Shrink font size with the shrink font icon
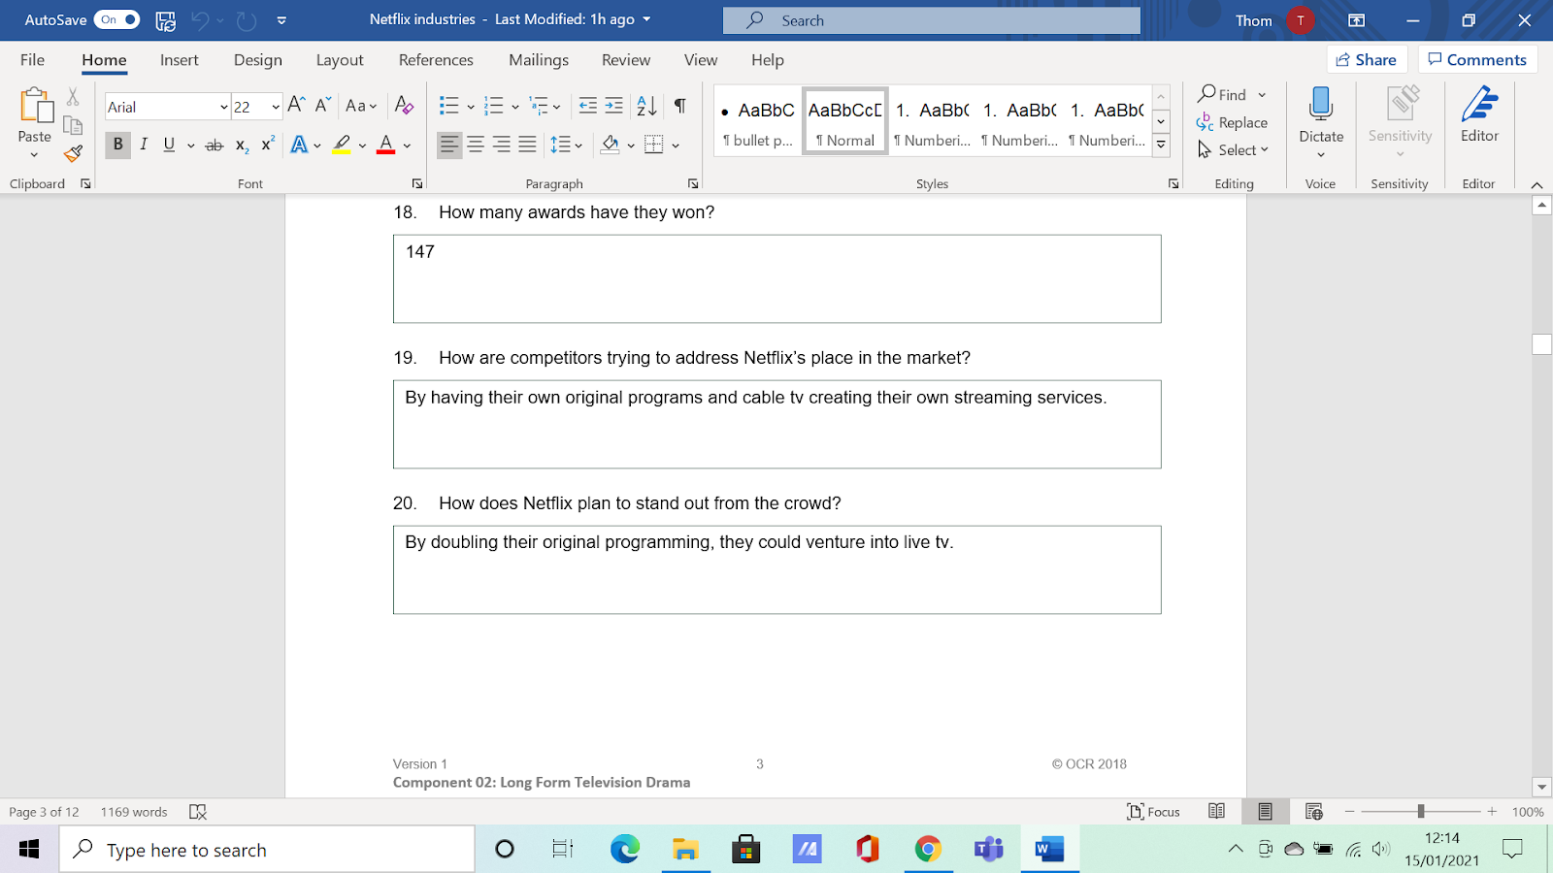Image resolution: width=1553 pixels, height=873 pixels. coord(323,105)
